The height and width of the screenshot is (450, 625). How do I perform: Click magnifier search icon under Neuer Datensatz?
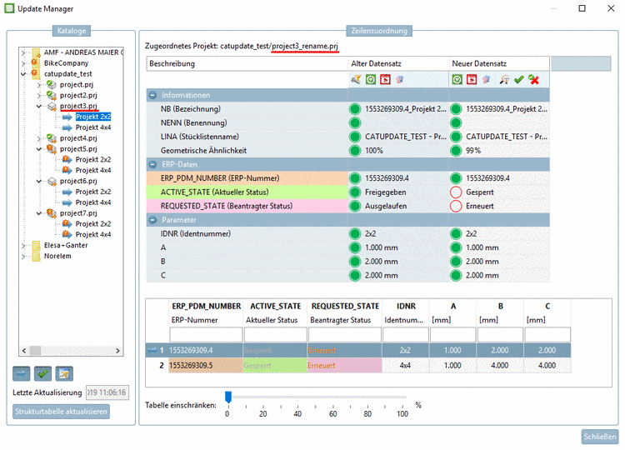pos(503,79)
